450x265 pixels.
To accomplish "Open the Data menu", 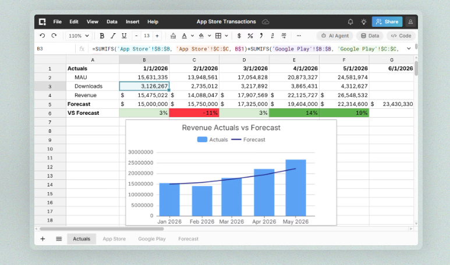I will (x=112, y=22).
